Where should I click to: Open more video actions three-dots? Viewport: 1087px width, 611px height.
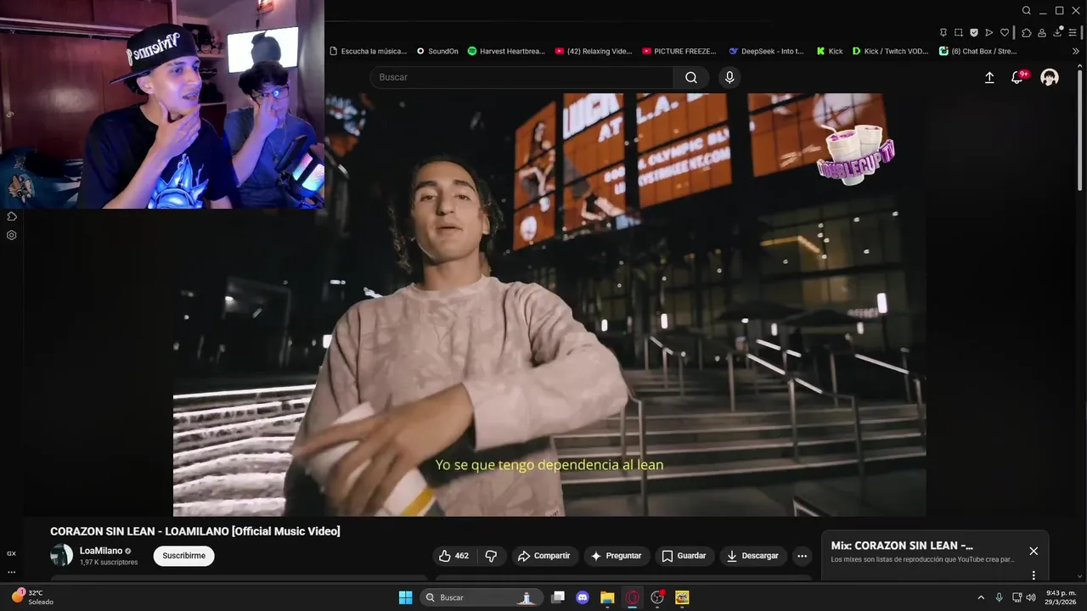click(x=802, y=556)
